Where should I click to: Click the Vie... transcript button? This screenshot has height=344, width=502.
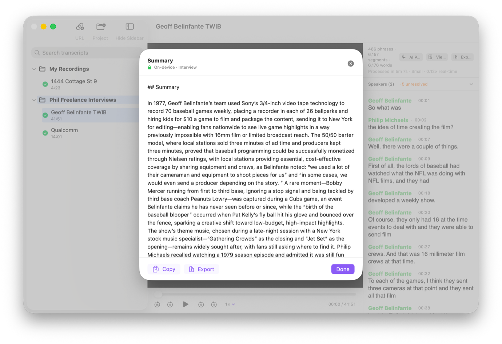tap(437, 57)
